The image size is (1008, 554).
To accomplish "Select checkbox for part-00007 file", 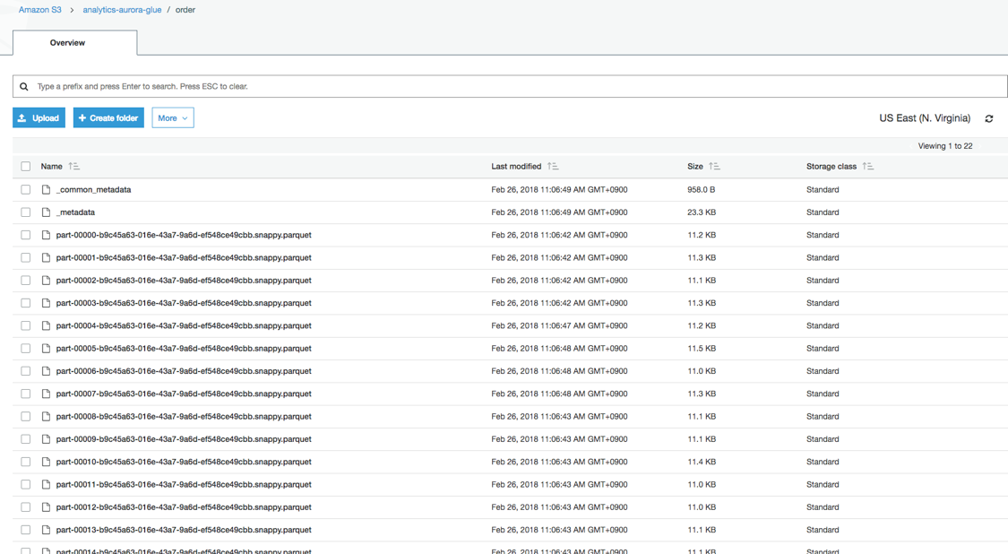I will (26, 394).
